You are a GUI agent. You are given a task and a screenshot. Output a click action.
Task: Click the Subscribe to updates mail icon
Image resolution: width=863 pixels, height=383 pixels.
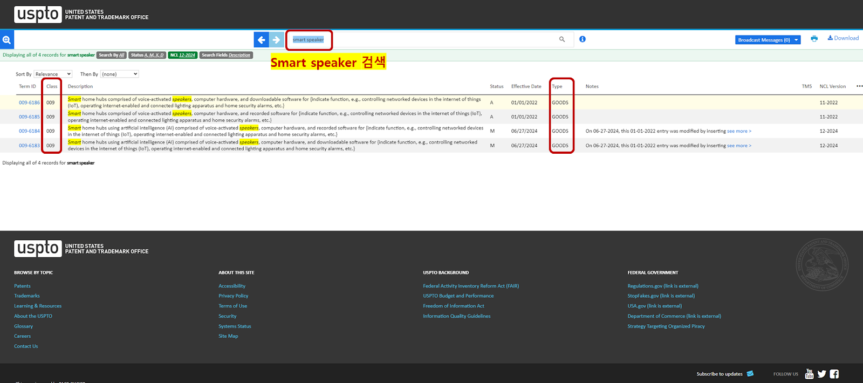tap(750, 374)
